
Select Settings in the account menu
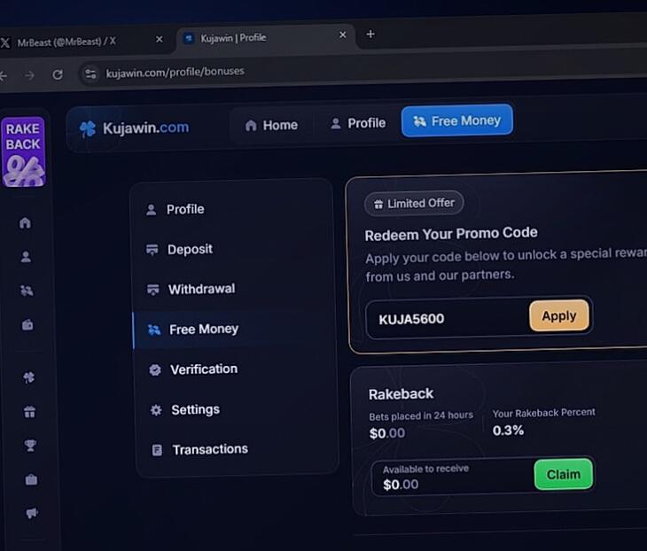pyautogui.click(x=238, y=409)
